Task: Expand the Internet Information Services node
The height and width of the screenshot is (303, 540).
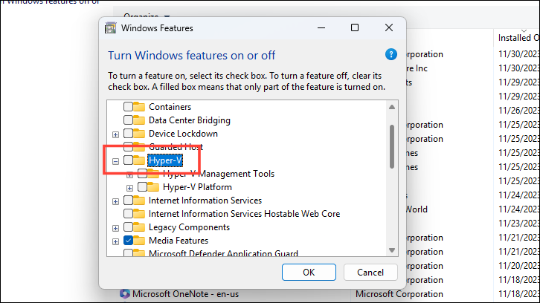Action: (116, 201)
